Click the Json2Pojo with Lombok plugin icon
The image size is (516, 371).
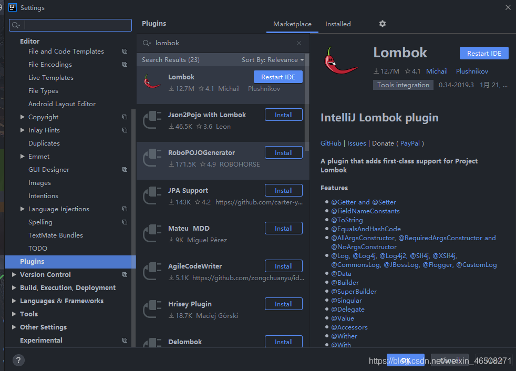(152, 119)
